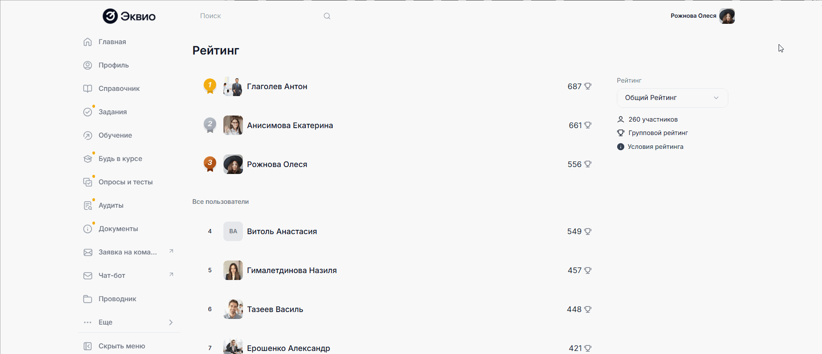Click the trophy icon next to 687

pyautogui.click(x=588, y=86)
